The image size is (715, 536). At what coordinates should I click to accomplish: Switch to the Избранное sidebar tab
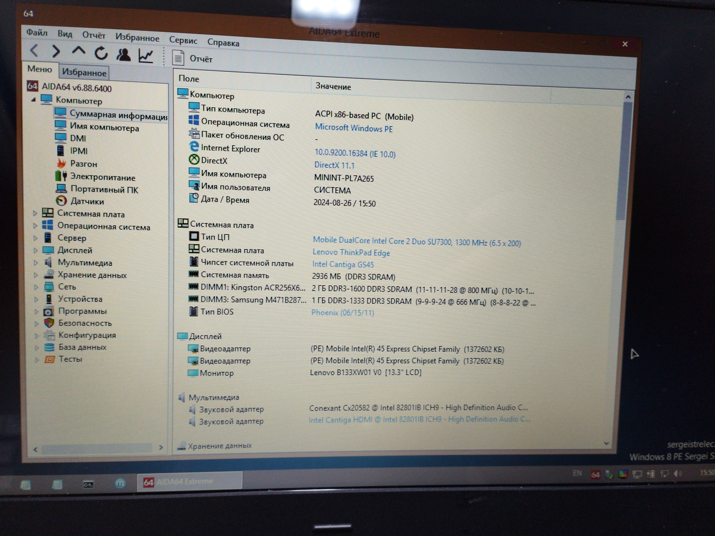point(84,72)
